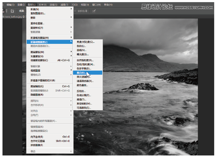
Task: Close the open 图层(L) Layer menu
Action: pos(32,5)
